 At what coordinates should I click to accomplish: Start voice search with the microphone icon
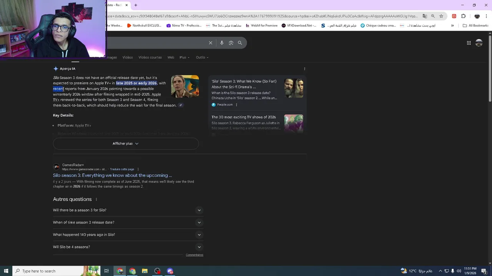pos(222,43)
